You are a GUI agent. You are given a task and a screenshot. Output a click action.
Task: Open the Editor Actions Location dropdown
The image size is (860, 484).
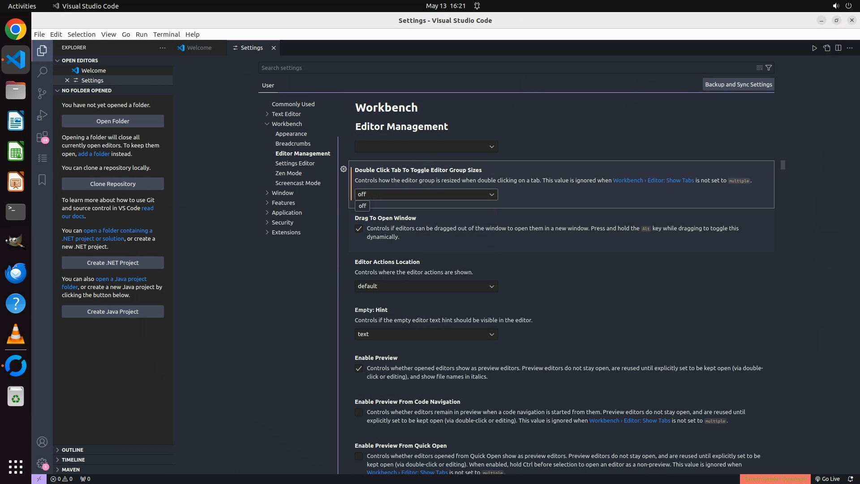426,286
